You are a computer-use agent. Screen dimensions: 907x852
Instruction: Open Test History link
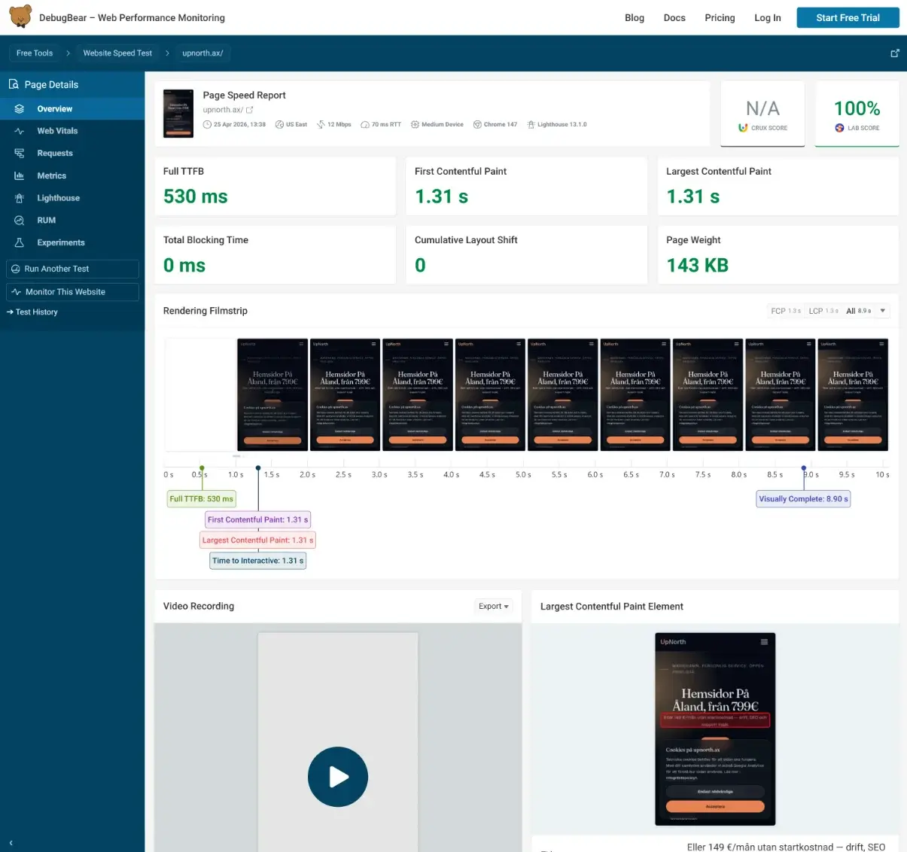(x=32, y=312)
